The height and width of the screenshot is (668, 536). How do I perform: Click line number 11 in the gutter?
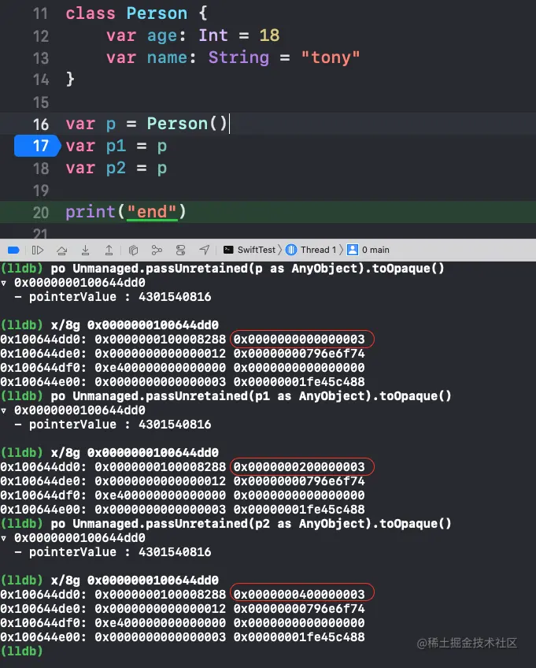tap(40, 13)
